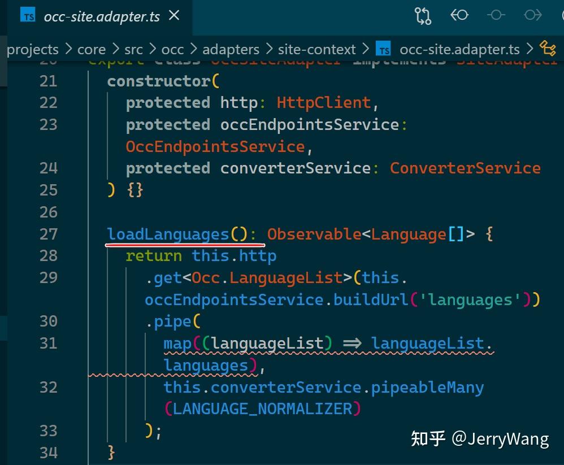
Task: Click the TypeScript icon in the breadcrumb bar
Action: [x=383, y=49]
